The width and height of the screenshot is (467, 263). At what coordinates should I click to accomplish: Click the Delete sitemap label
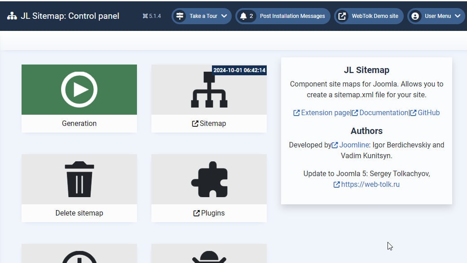tap(79, 213)
